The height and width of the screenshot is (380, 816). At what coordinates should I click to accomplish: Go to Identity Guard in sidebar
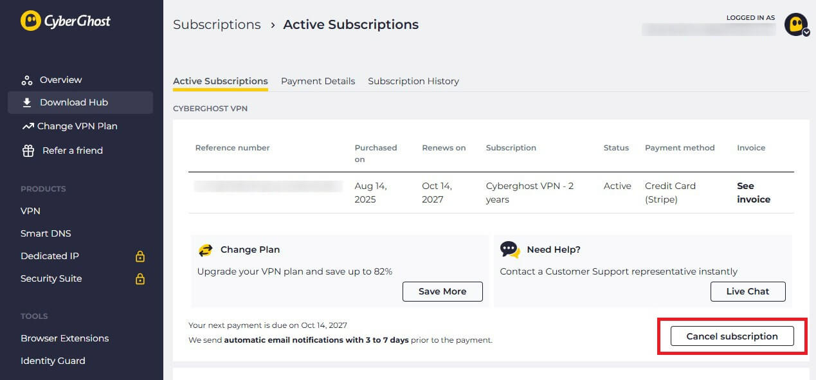53,361
